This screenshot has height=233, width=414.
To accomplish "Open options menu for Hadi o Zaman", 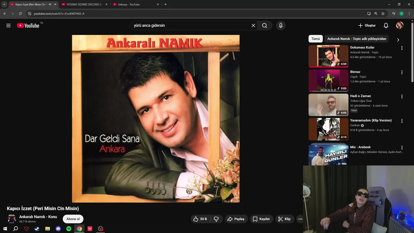I will tap(402, 96).
